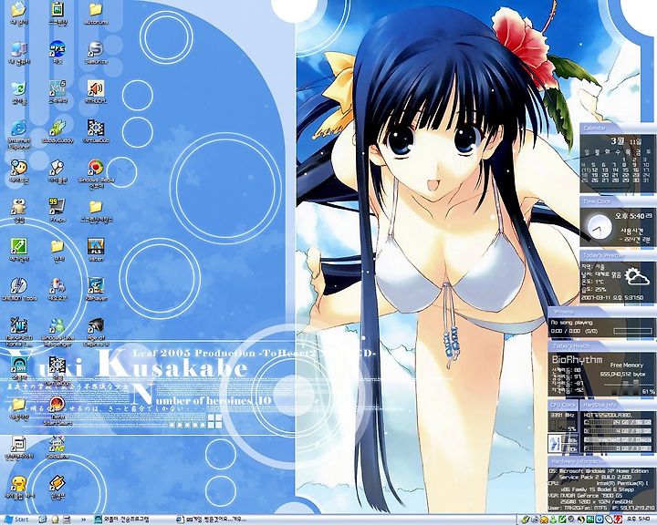Click the weather cloud icon in widget
The height and width of the screenshot is (525, 657).
coord(636,277)
